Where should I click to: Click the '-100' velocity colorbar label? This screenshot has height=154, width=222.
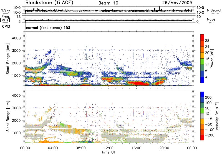click(x=210, y=130)
